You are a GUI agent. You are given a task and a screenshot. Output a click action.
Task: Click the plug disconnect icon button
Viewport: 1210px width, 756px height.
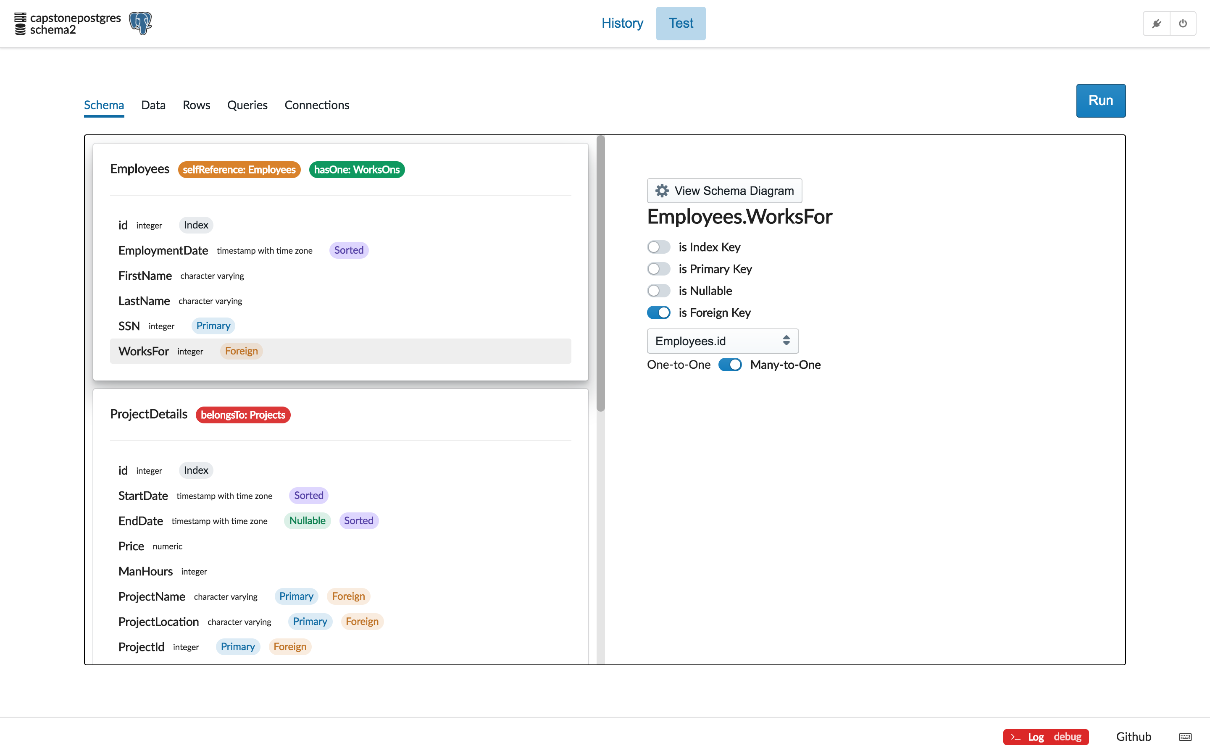[x=1157, y=24]
